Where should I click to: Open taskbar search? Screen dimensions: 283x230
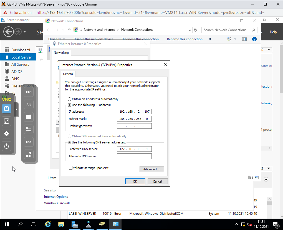click(20, 224)
